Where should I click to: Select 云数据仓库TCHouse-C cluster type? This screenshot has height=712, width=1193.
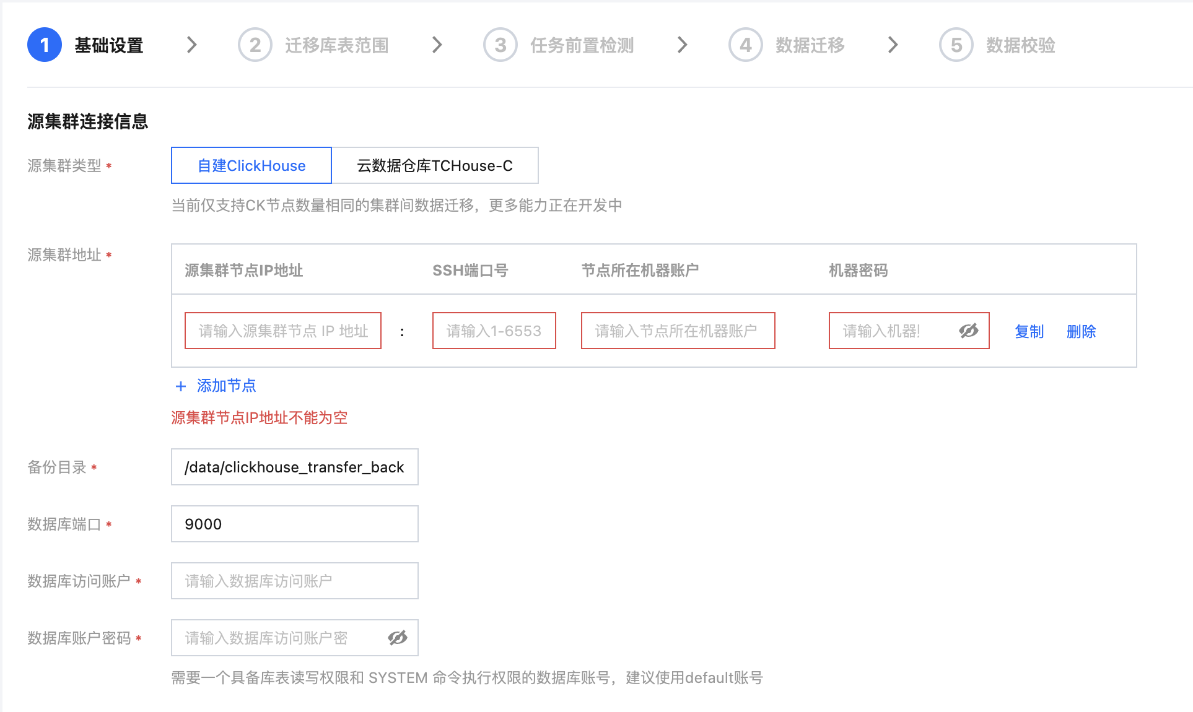[x=435, y=165]
